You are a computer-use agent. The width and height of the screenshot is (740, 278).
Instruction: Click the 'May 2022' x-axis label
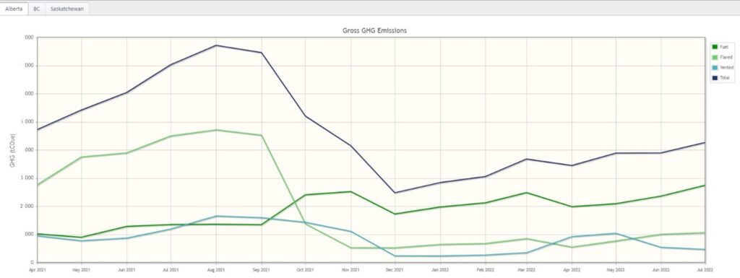616,269
